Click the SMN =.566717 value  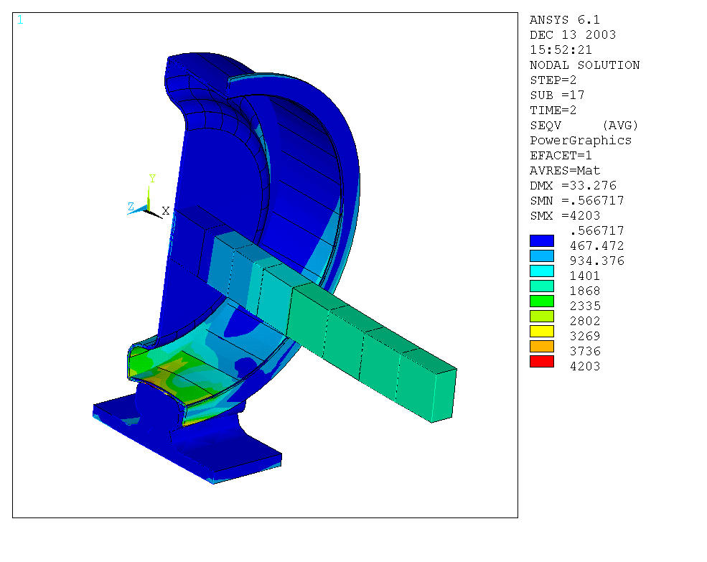[576, 201]
